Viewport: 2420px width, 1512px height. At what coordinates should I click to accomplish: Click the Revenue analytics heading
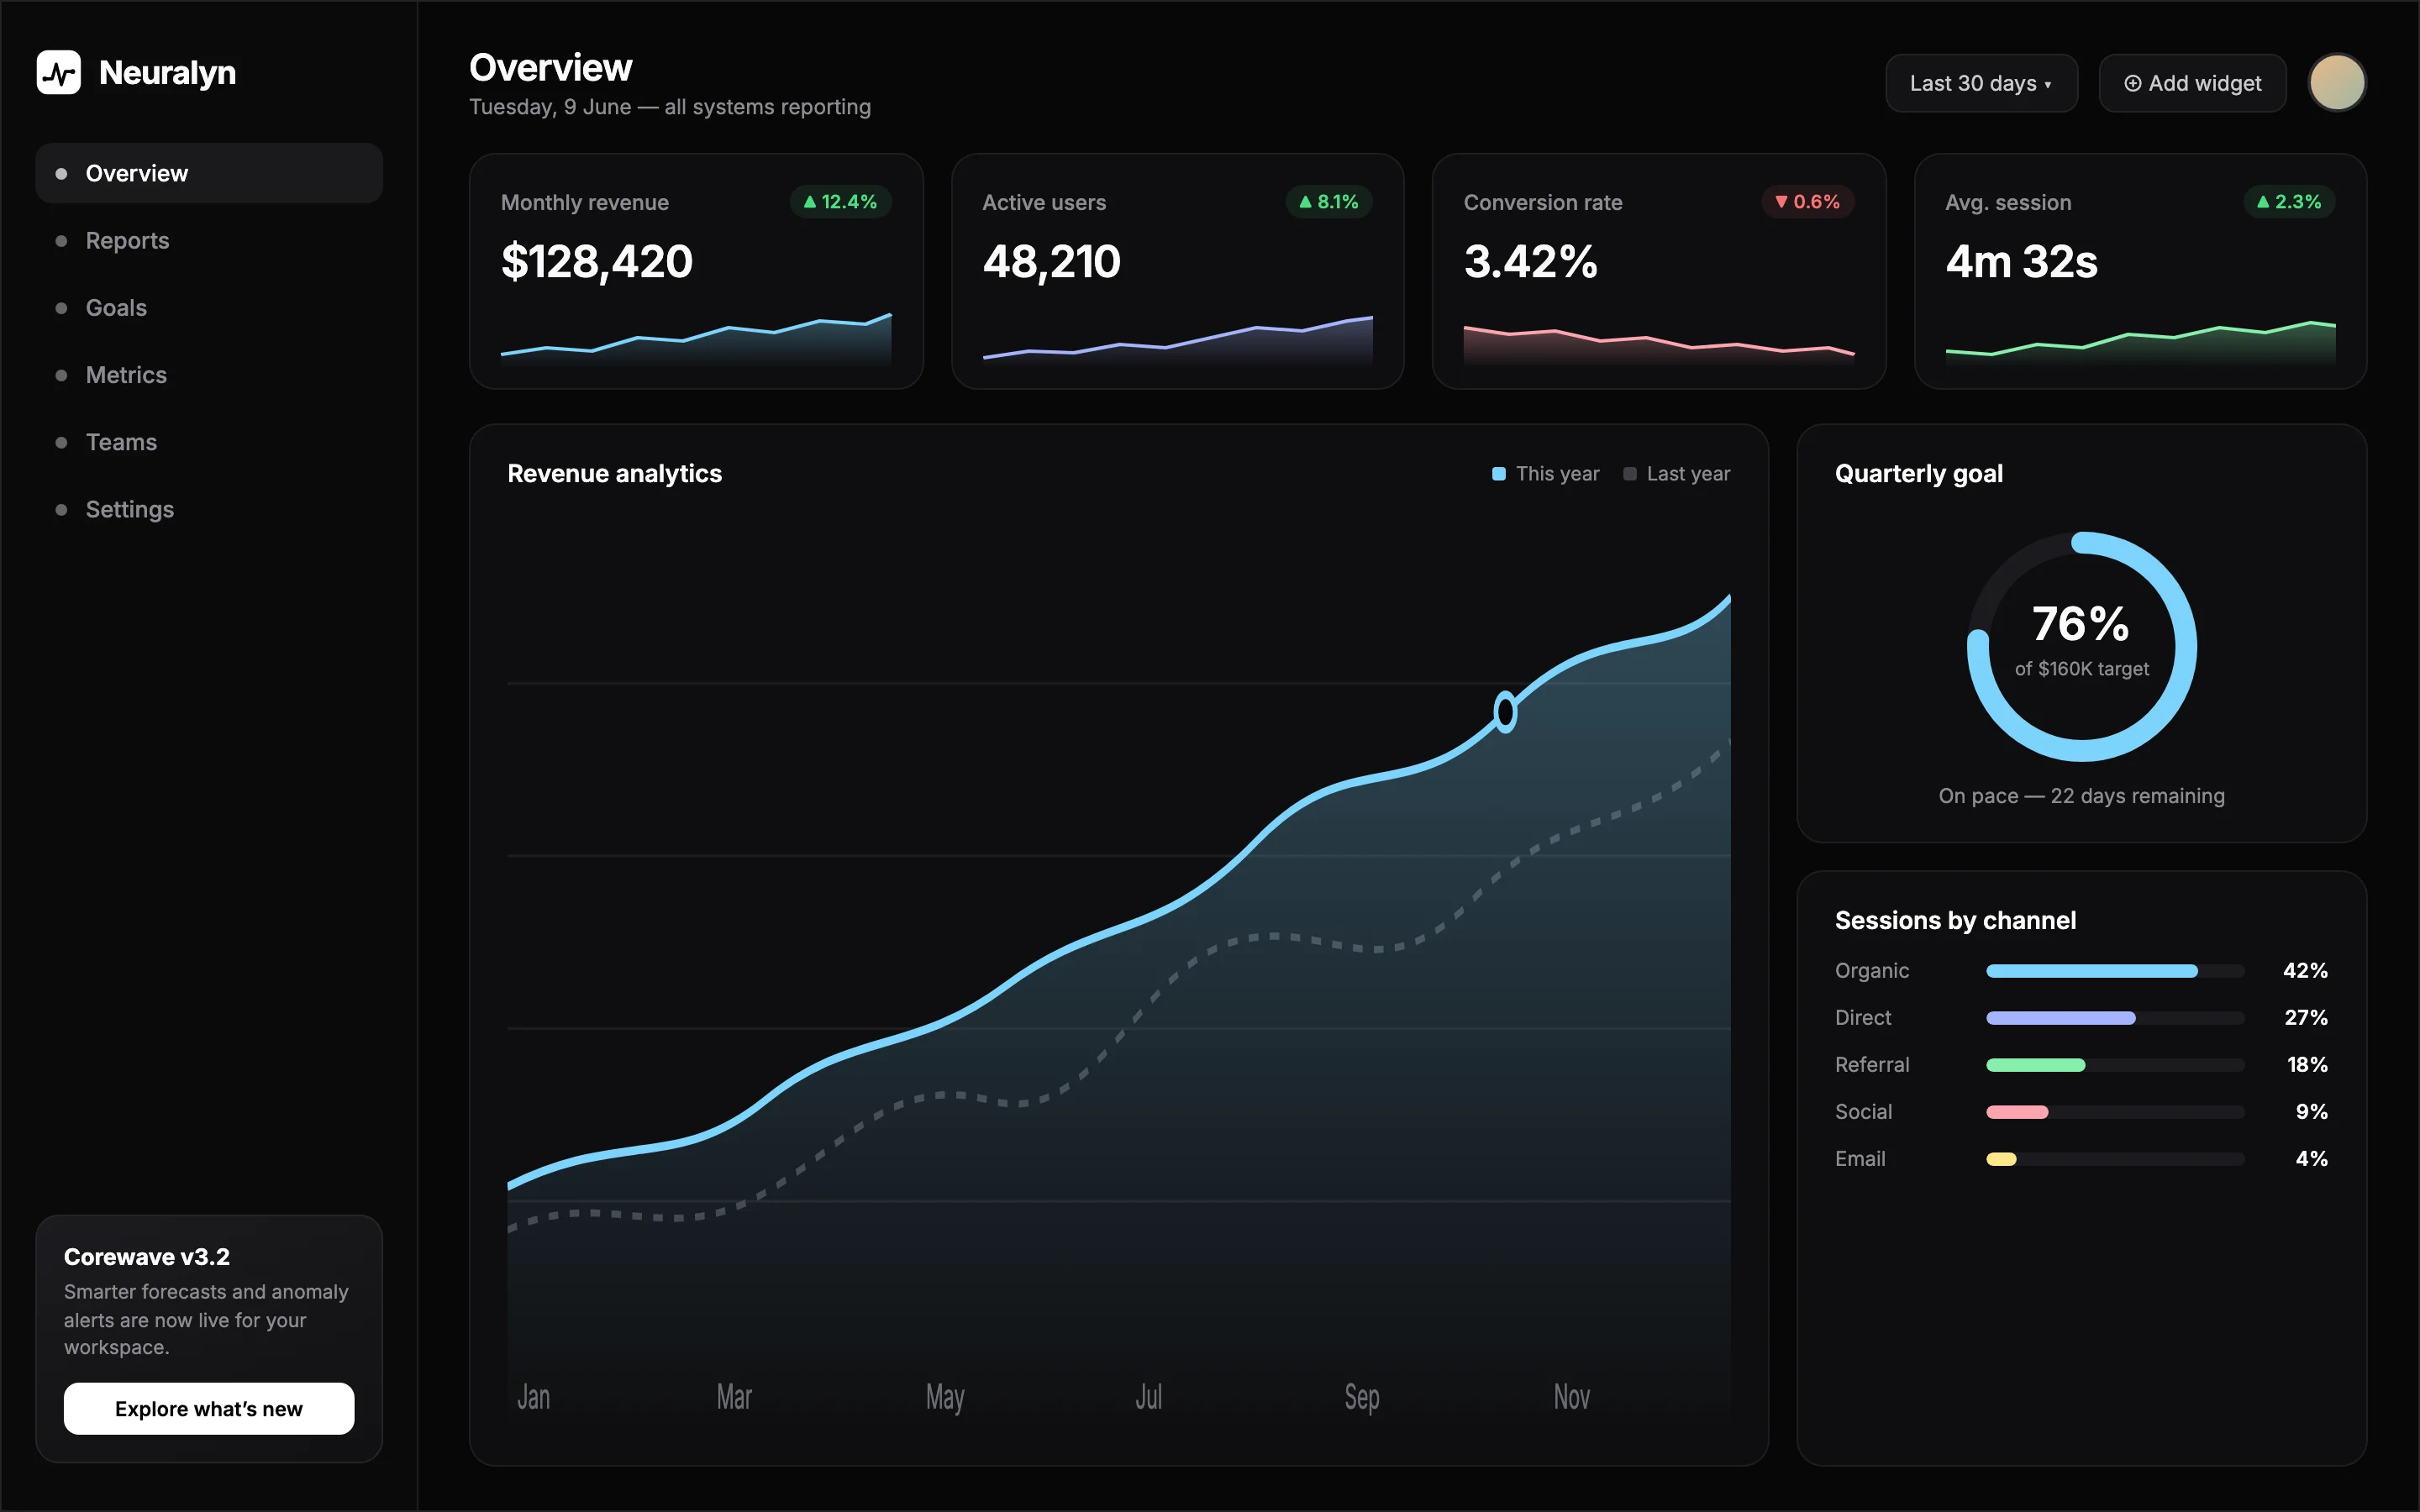point(614,474)
